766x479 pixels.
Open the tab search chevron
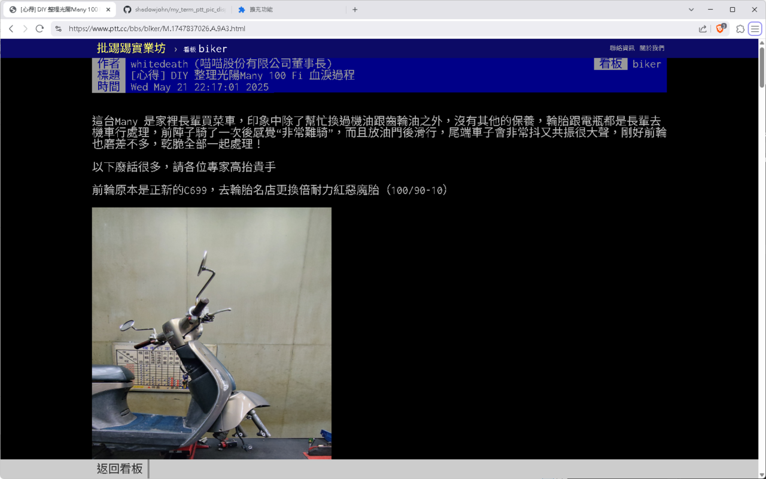(x=691, y=9)
